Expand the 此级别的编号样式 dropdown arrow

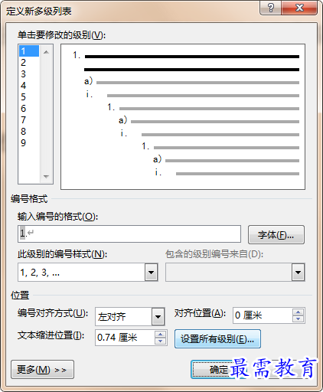click(x=151, y=273)
